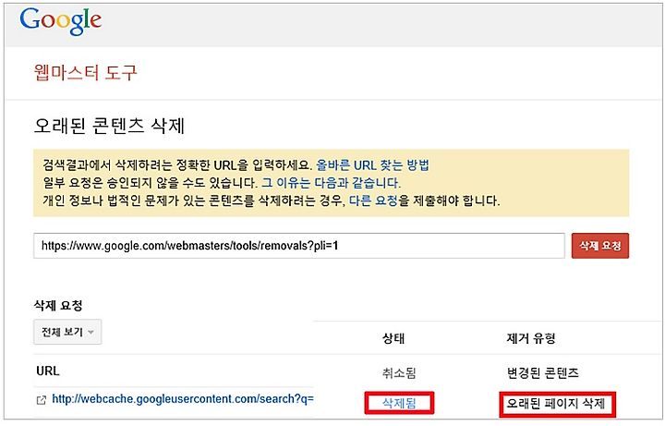This screenshot has width=665, height=426.
Task: Open the 다른 요청 link
Action: 373,201
